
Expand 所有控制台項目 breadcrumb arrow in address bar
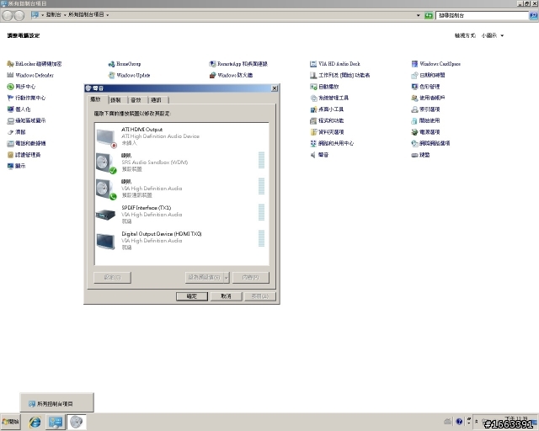[x=108, y=15]
